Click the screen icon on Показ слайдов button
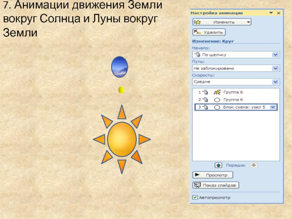This screenshot has height=219, width=292. point(197,185)
